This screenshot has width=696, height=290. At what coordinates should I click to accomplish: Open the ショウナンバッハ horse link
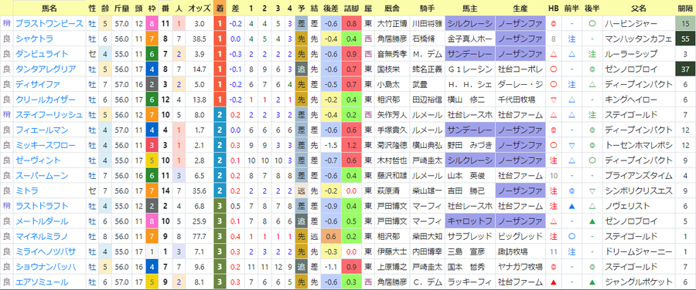[46, 267]
